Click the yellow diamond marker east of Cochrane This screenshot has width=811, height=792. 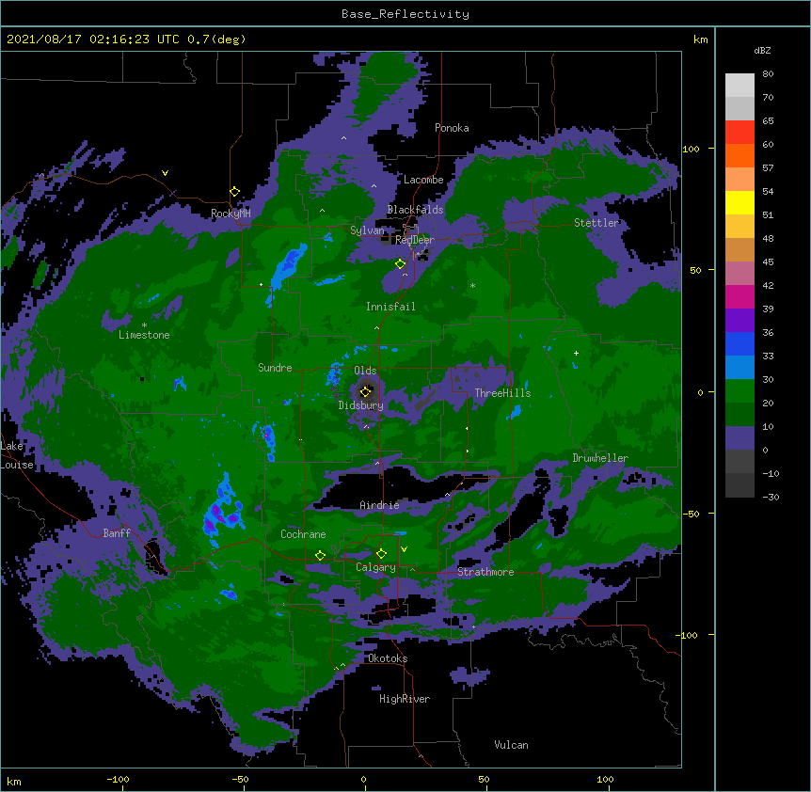click(320, 556)
